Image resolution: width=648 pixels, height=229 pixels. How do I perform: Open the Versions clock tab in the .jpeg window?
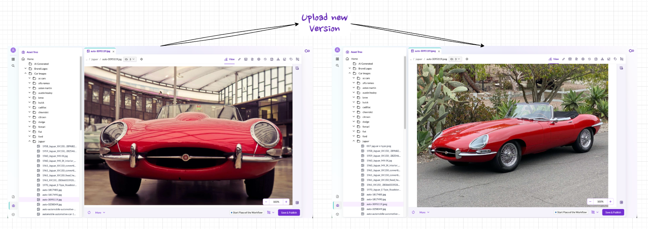(589, 59)
